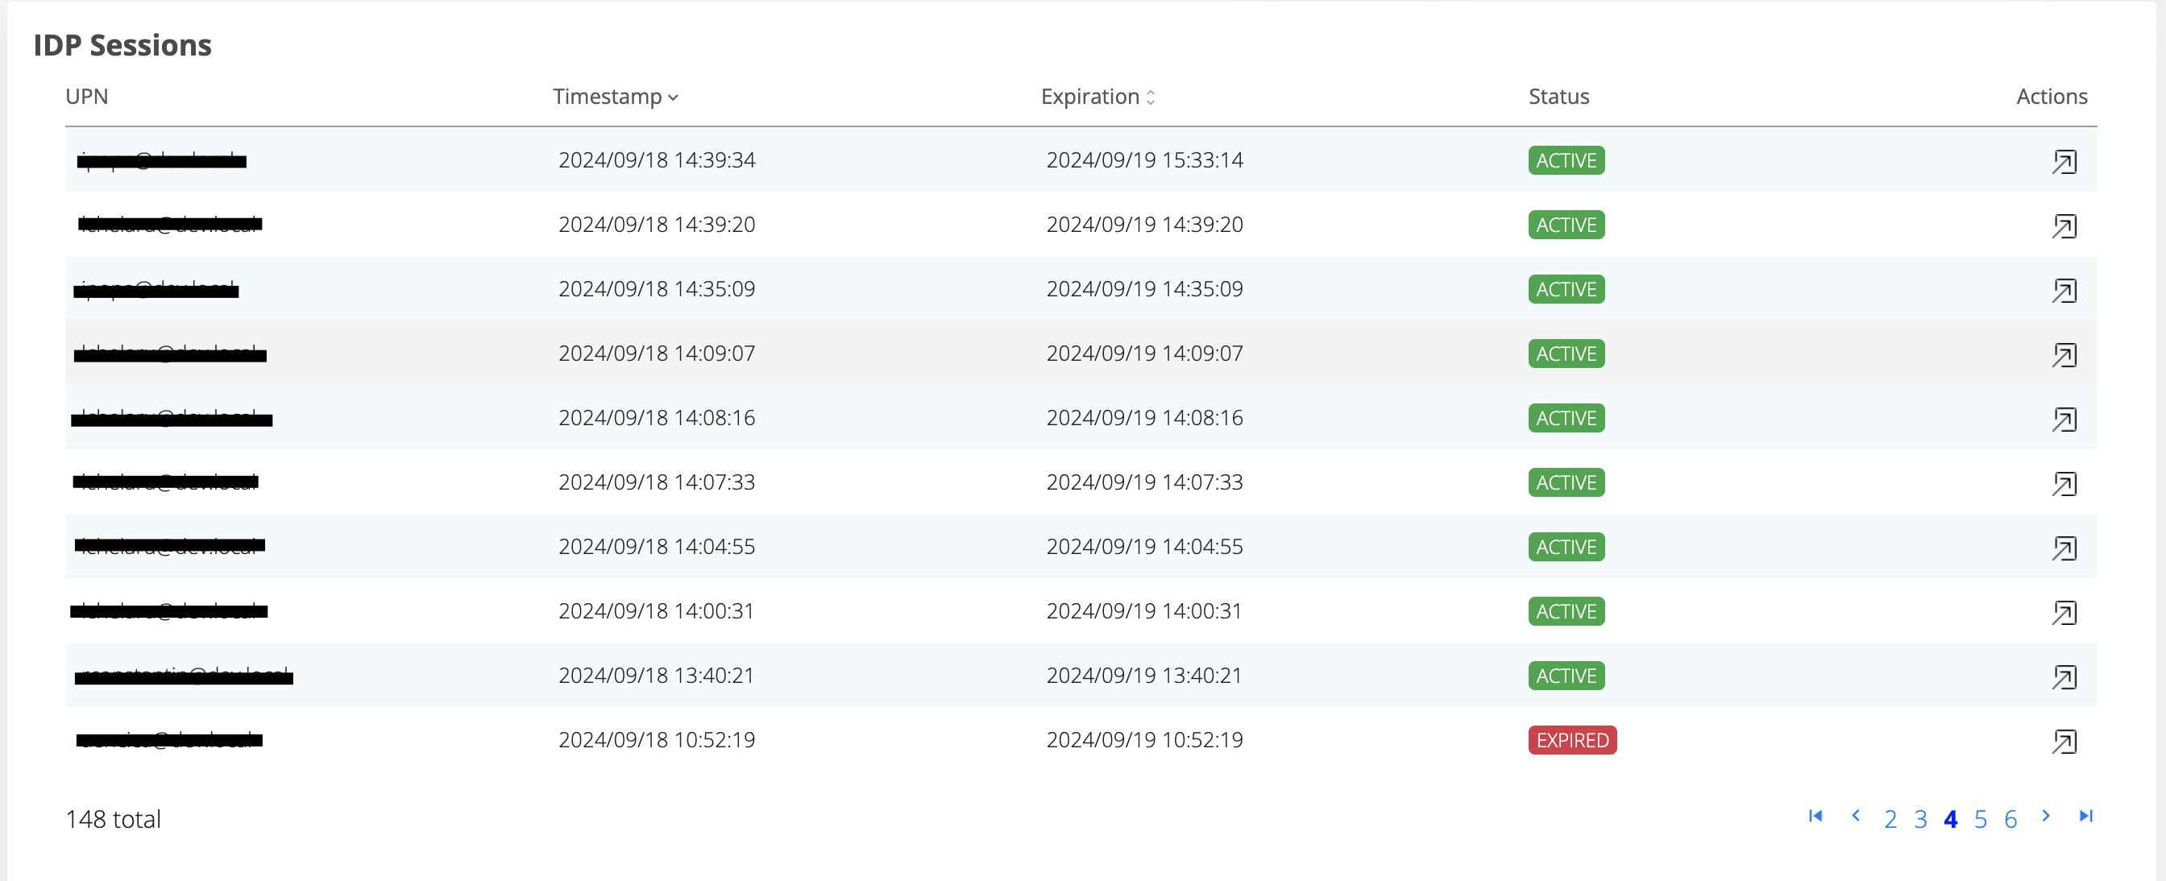2166x881 pixels.
Task: Open the action icon for the 14:39:34 session
Action: 2064,160
